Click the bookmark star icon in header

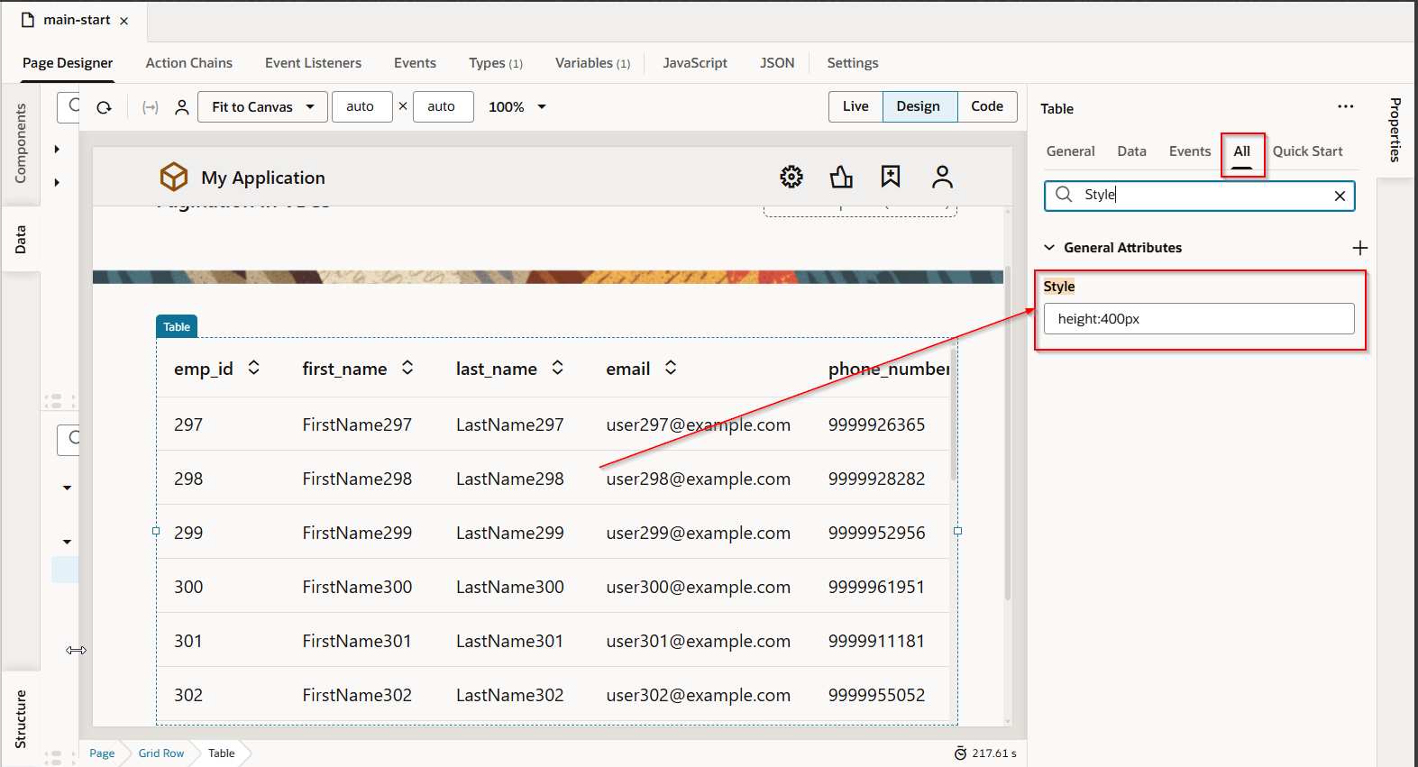pyautogui.click(x=891, y=177)
